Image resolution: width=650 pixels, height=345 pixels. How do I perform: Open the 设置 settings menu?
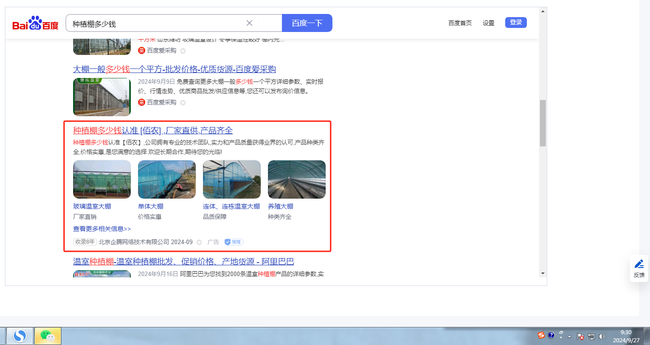pos(489,23)
